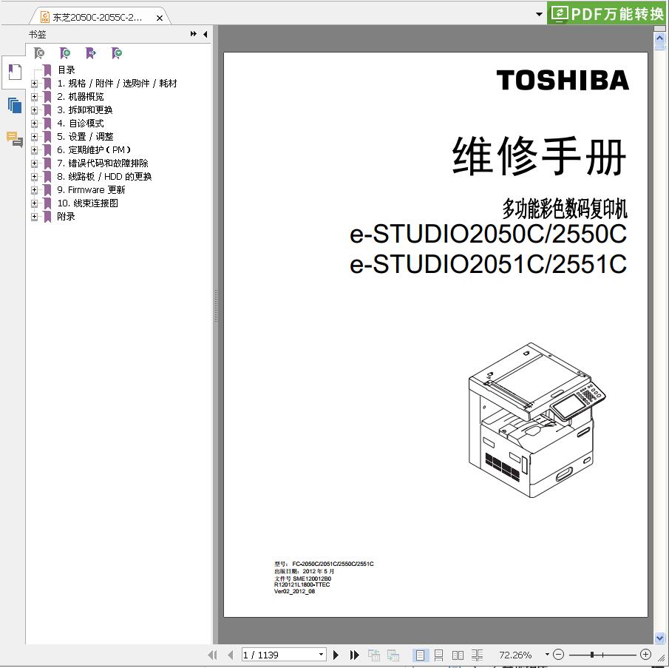
Task: Open bookmark 5. 设置 / 调整
Action: [x=85, y=137]
